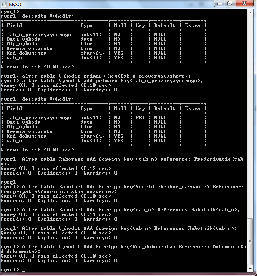Open the MySQL window system menu icon
Image resolution: width=257 pixels, height=276 pixels.
tap(4, 4)
